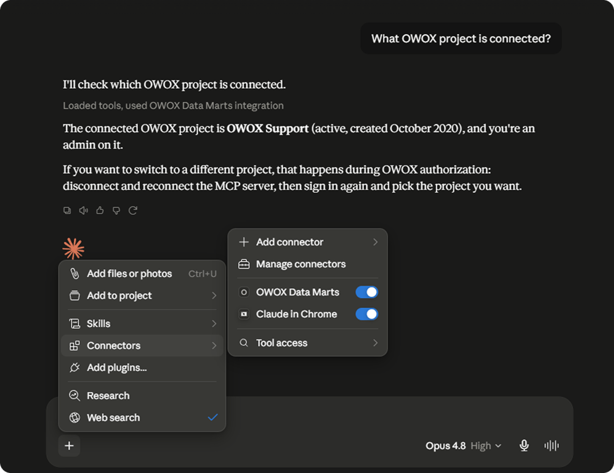
Task: Open Manage connectors
Action: coord(308,264)
